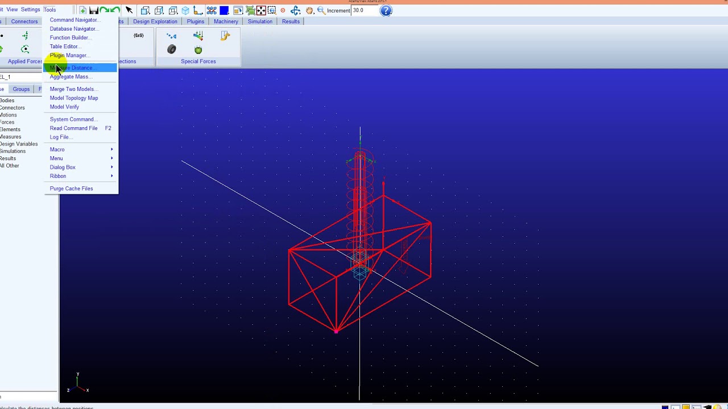Open the View menu

(x=12, y=10)
